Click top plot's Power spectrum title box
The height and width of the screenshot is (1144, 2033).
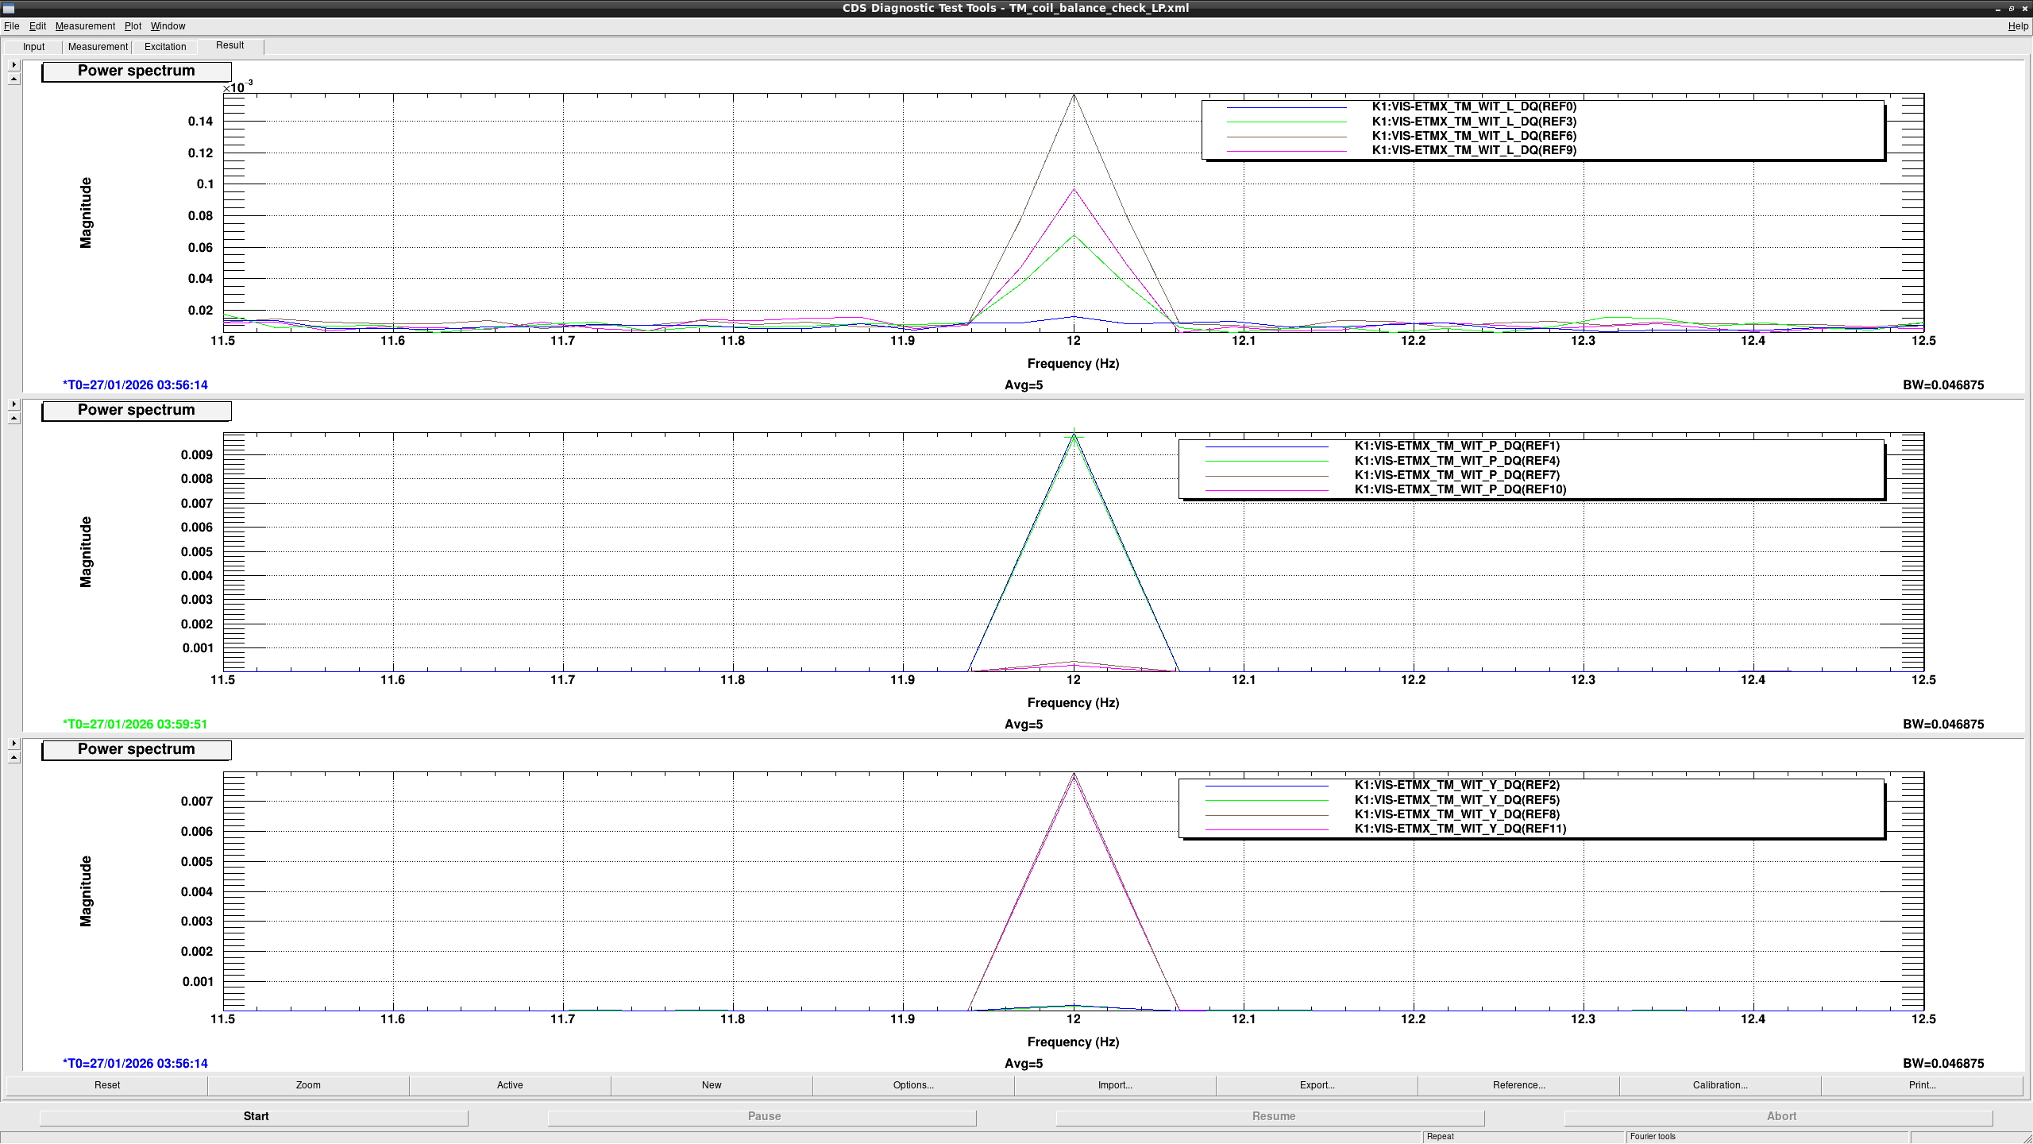[137, 71]
